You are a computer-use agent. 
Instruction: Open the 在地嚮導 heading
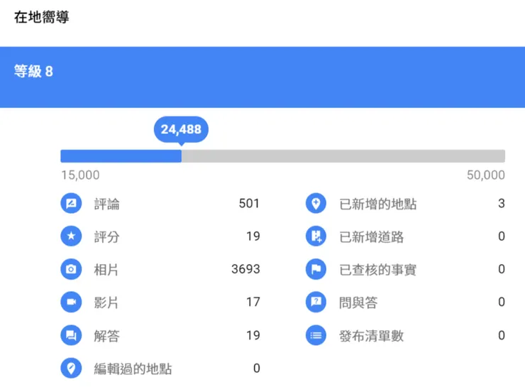[x=42, y=17]
